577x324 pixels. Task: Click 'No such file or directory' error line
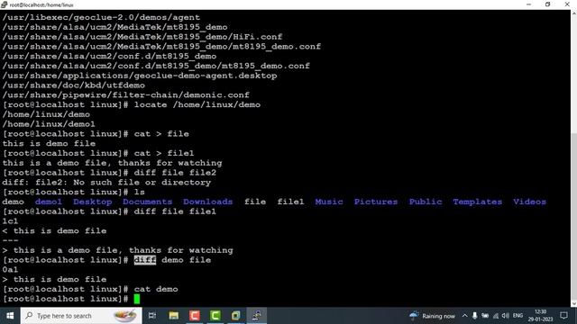coord(106,182)
